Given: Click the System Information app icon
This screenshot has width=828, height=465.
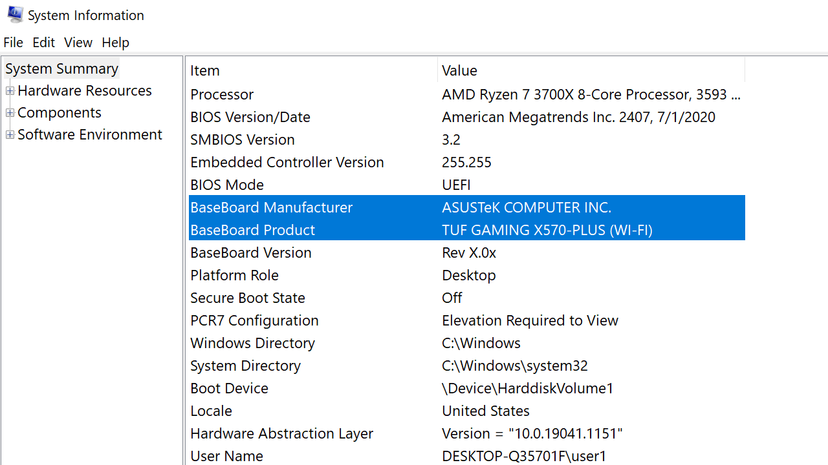Looking at the screenshot, I should (x=14, y=14).
